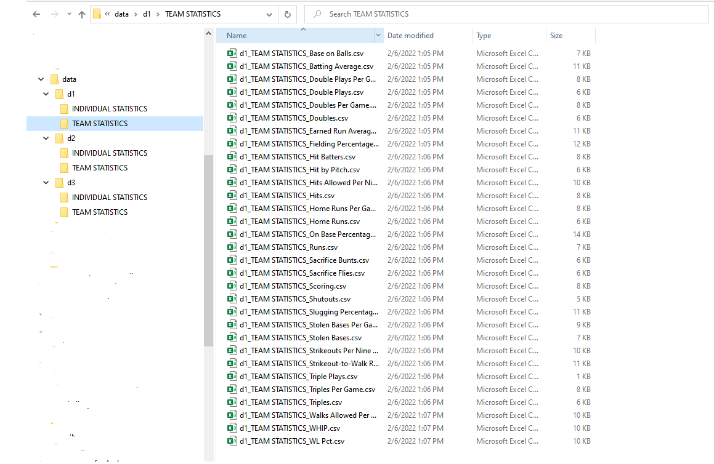Screen dimensions: 714x464
Task: Click filename d1_TEAM STATISTICS_Fielding Percentage...
Action: (x=309, y=144)
